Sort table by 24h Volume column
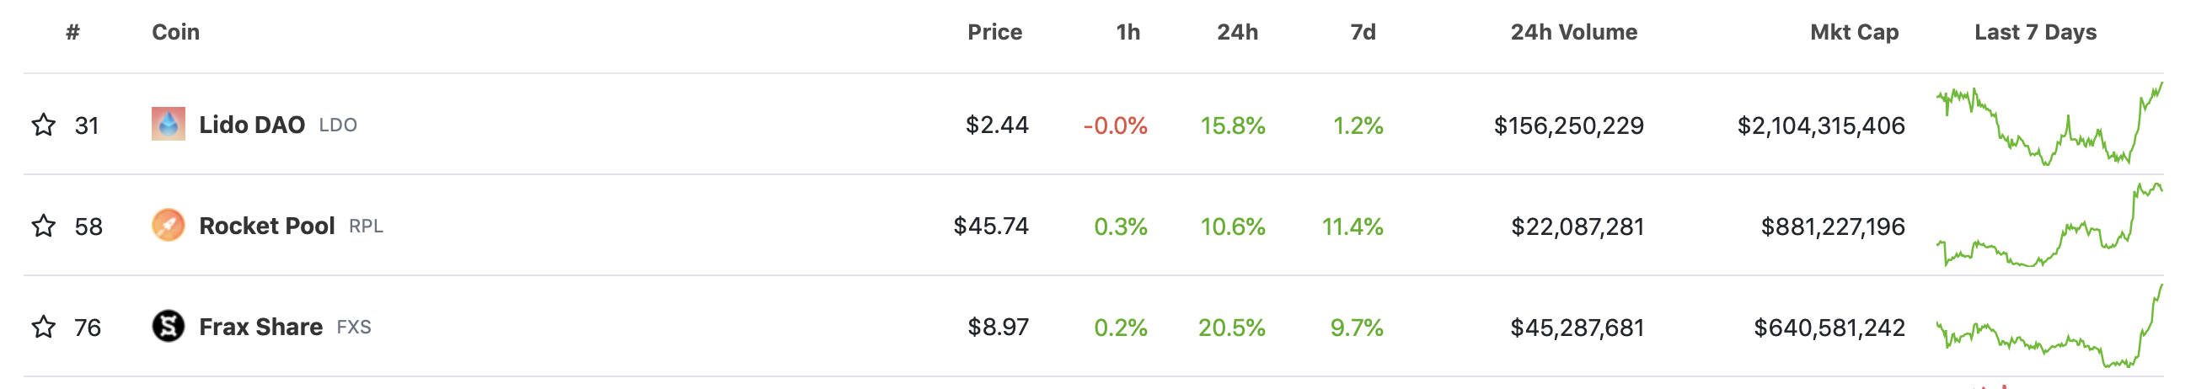 [x=1573, y=32]
